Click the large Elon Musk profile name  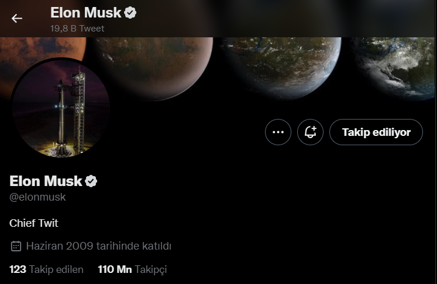45,181
